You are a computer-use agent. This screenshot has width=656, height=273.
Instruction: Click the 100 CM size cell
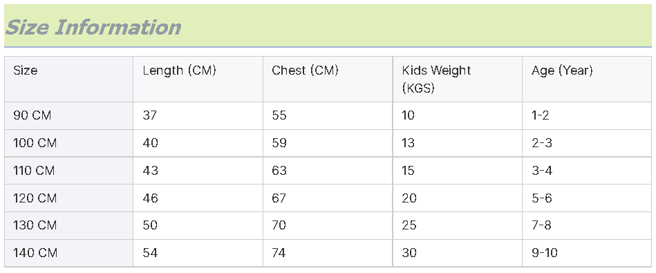click(35, 143)
